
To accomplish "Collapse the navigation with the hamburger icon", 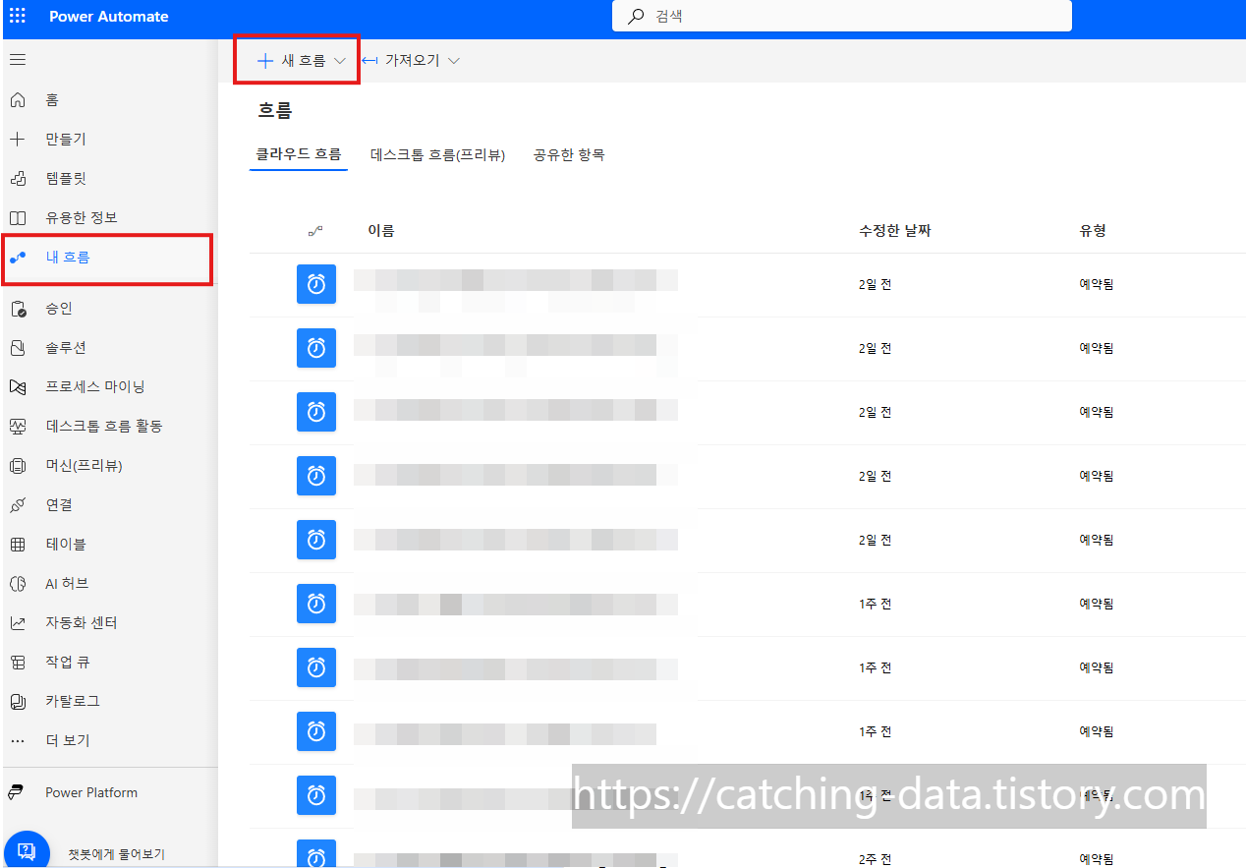I will coord(18,60).
